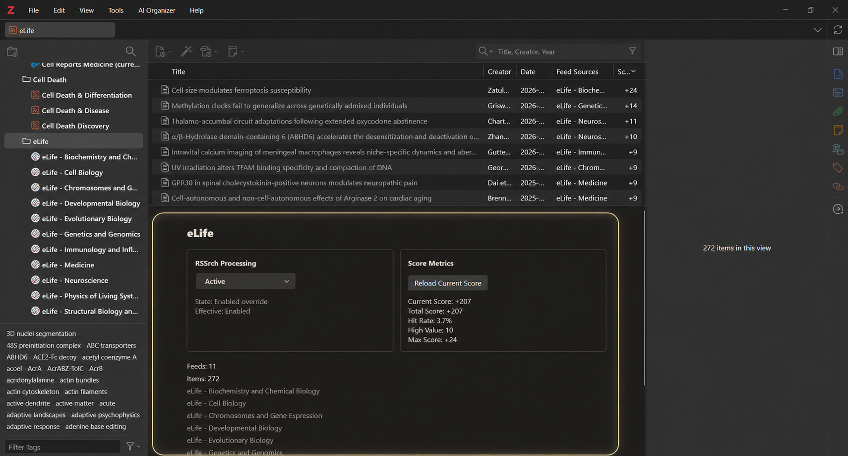
Task: Click document icon of ferroptosis article row
Action: [165, 90]
